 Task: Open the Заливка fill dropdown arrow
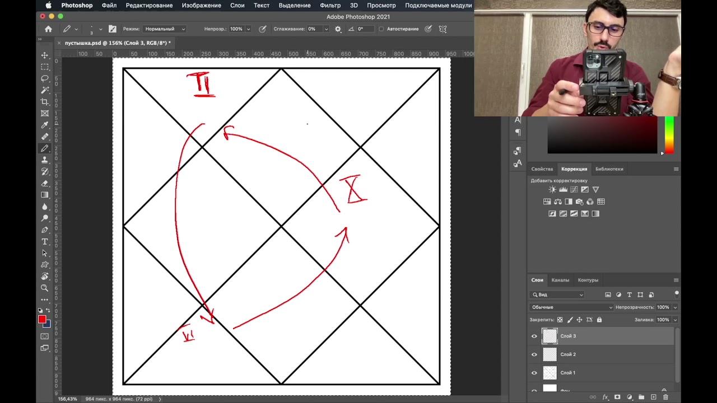[x=675, y=320]
